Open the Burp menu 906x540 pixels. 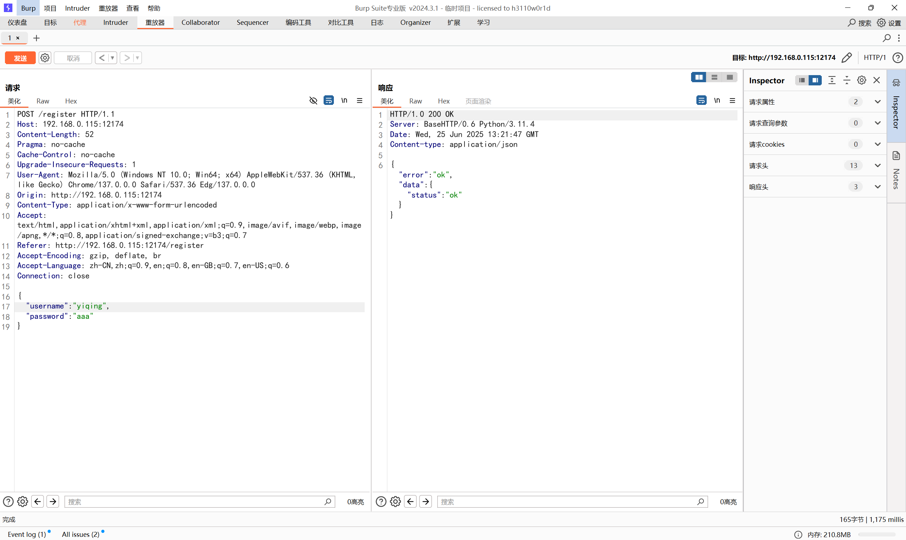(x=28, y=8)
